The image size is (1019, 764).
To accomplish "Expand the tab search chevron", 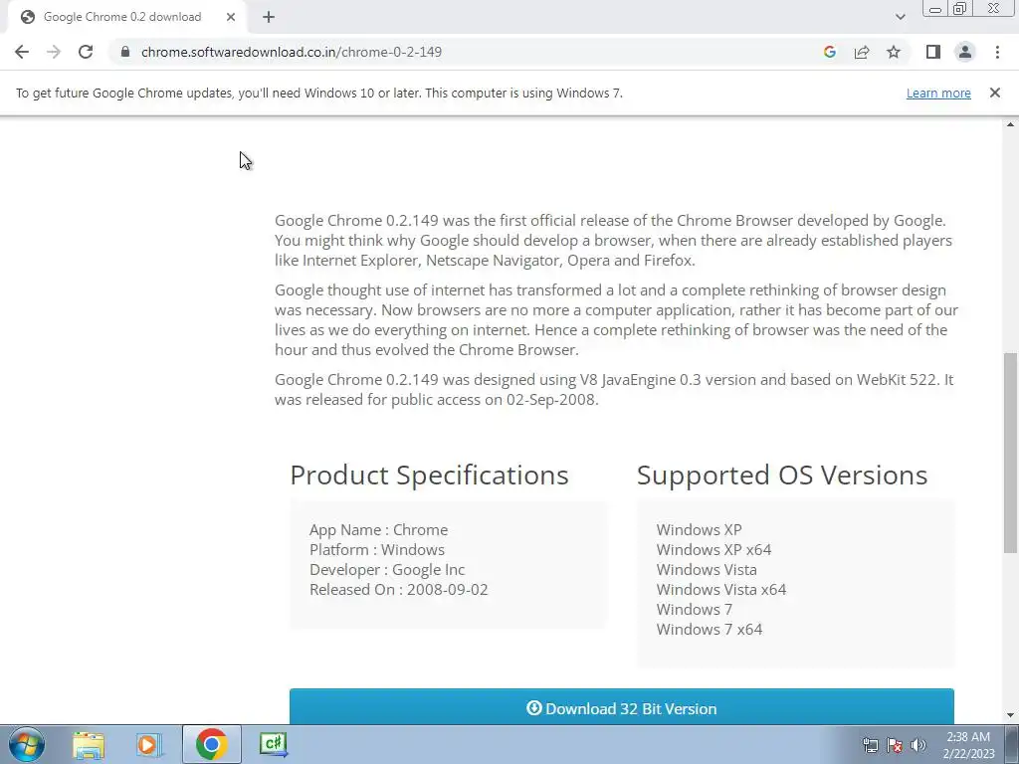I will 900,17.
